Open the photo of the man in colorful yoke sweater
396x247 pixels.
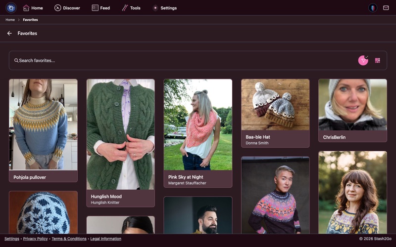pyautogui.click(x=275, y=195)
